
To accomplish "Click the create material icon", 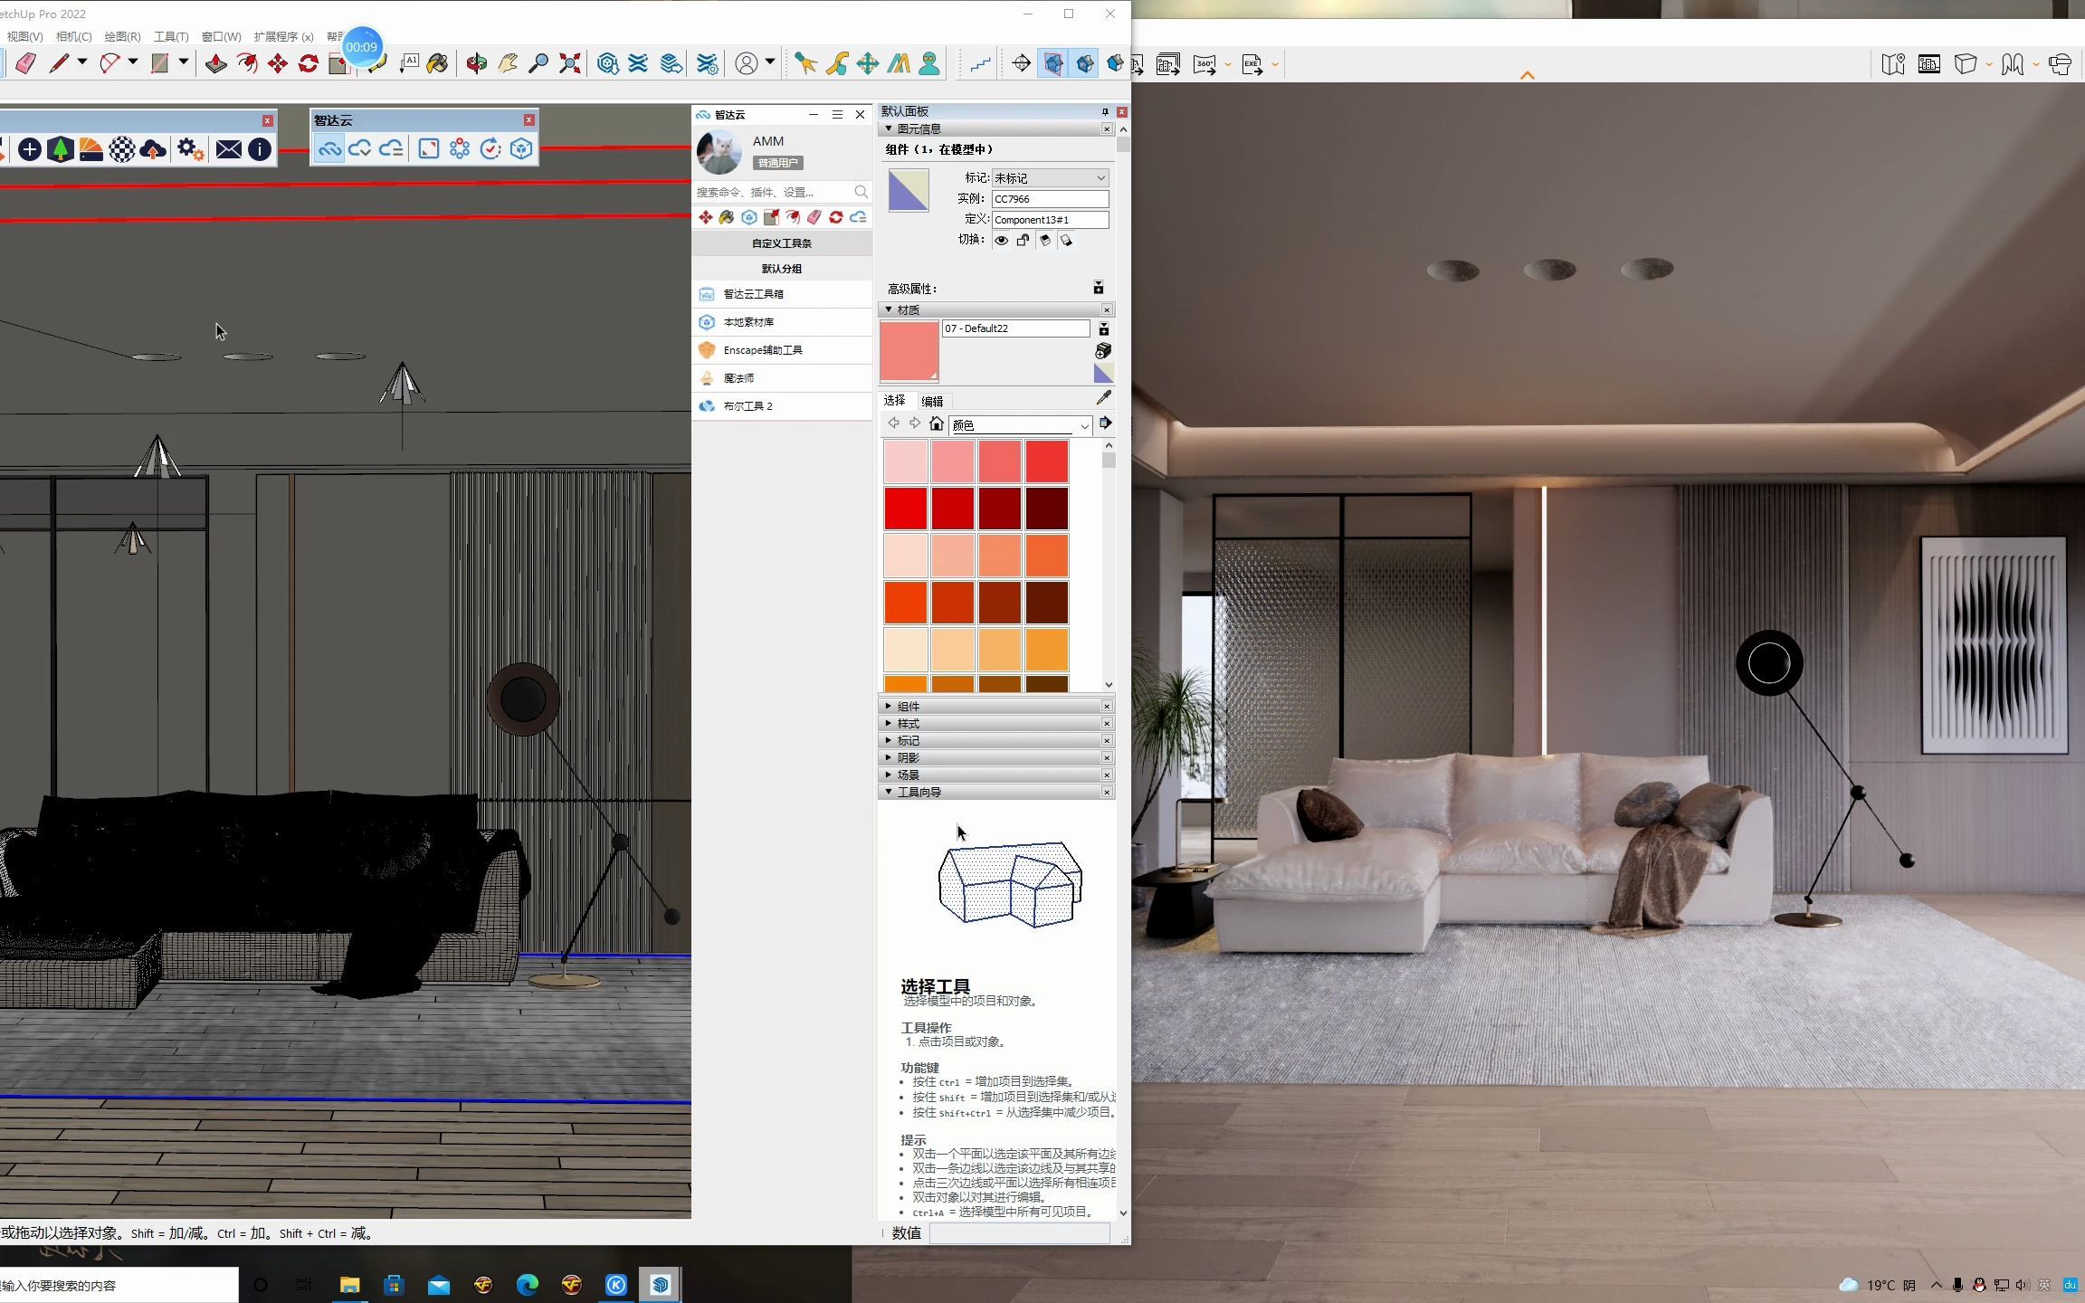I will tap(1103, 350).
